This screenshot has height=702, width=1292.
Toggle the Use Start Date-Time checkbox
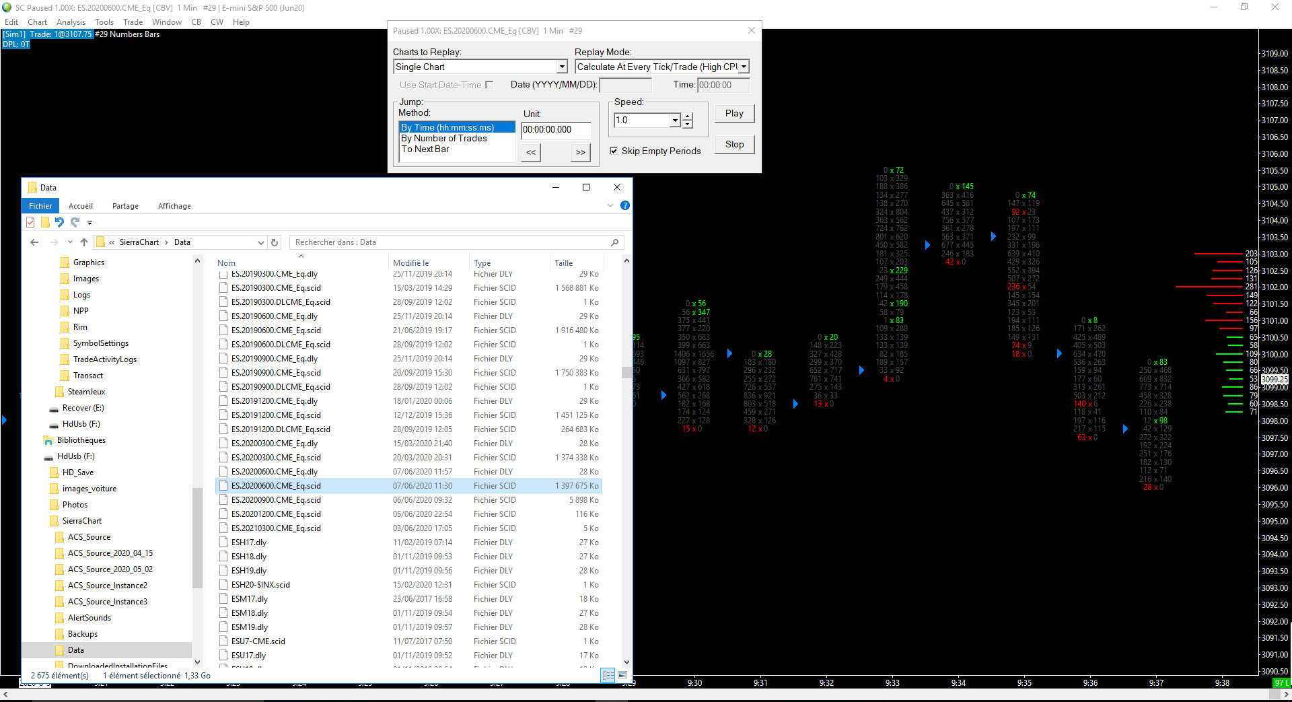tap(489, 85)
